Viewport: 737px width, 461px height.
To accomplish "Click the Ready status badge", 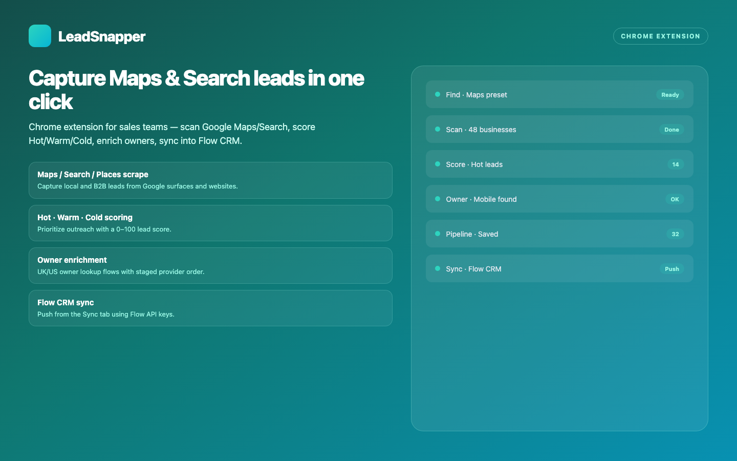I will 670,95.
